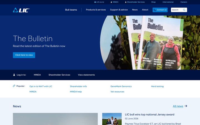
Task: Open Support & advice menu
Action: pos(119,10)
